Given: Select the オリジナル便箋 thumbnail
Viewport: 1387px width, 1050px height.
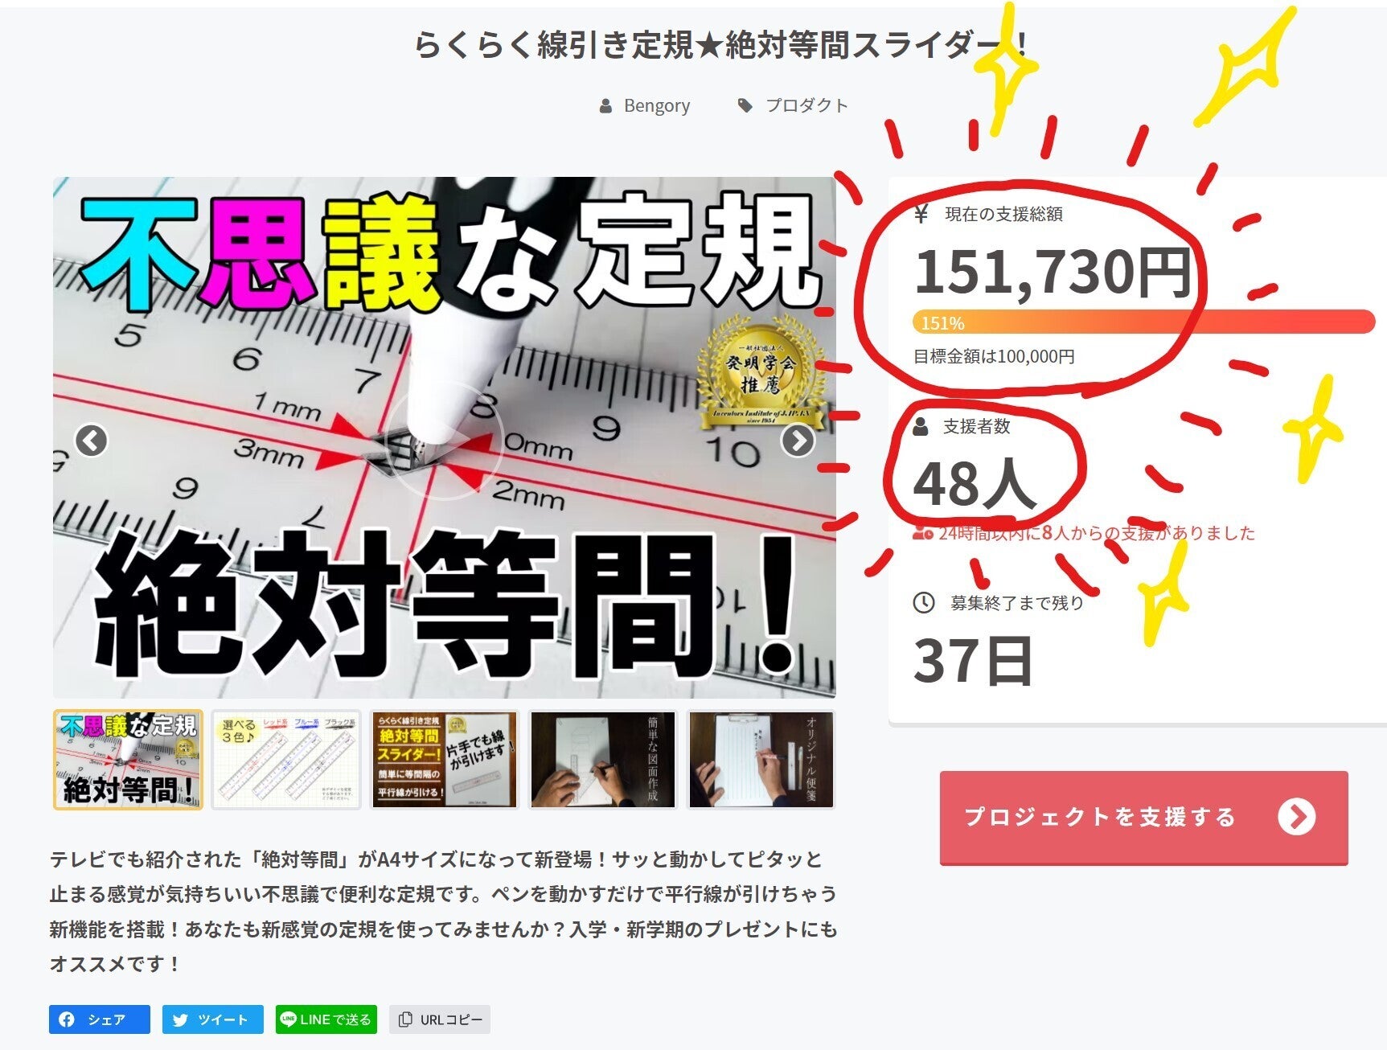Looking at the screenshot, I should (761, 760).
